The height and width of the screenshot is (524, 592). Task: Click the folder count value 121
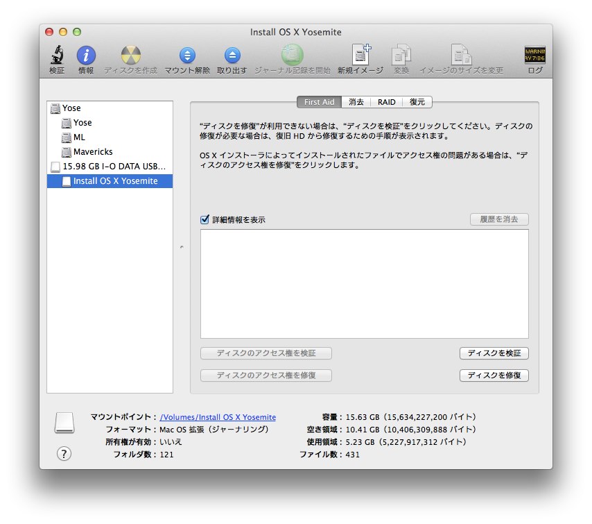point(166,455)
